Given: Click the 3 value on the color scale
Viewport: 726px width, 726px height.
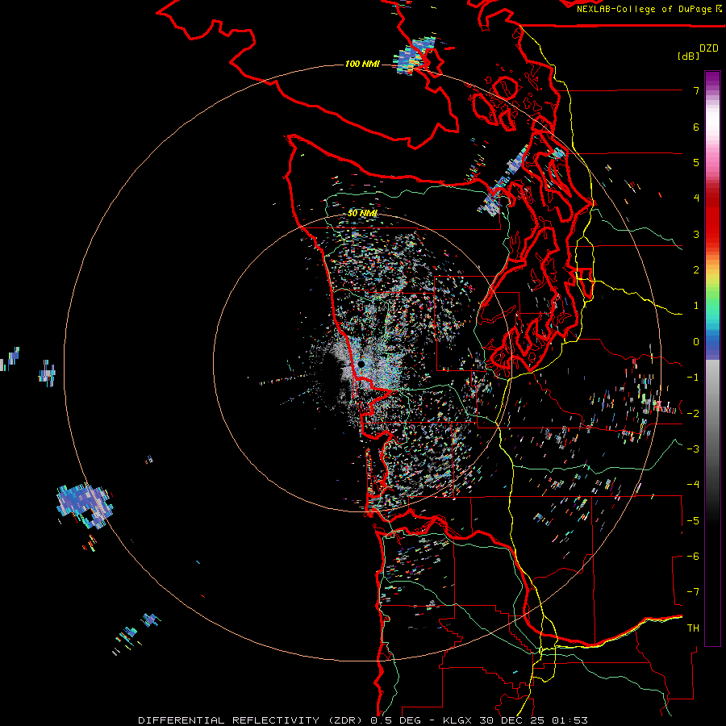Looking at the screenshot, I should click(696, 234).
